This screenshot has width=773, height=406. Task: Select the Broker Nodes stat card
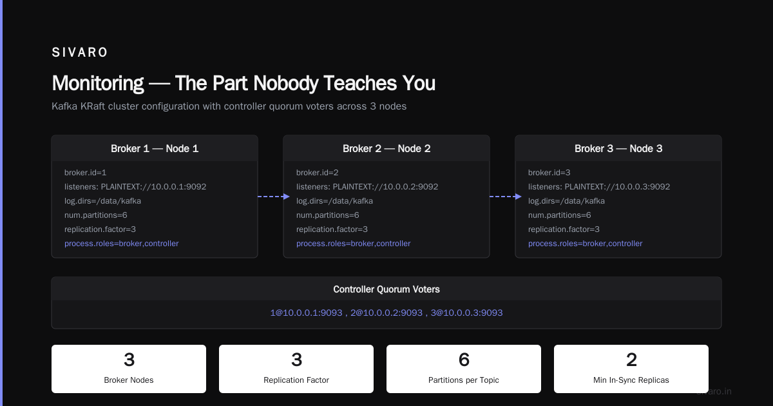click(x=129, y=369)
